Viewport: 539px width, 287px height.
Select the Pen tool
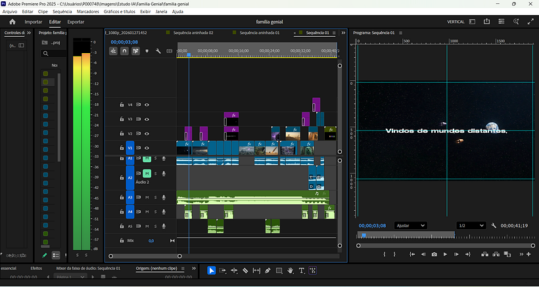268,271
